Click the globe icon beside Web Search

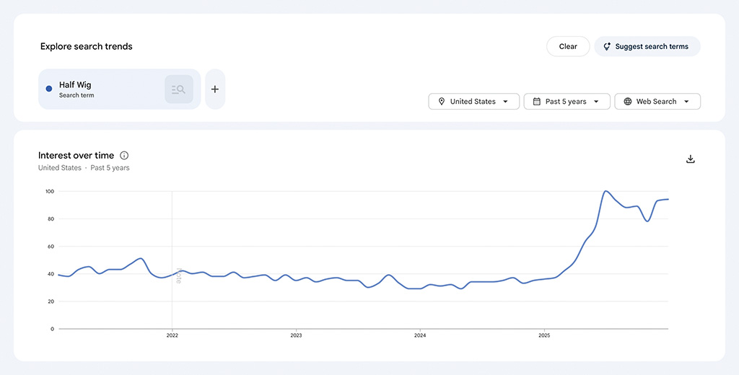[627, 102]
